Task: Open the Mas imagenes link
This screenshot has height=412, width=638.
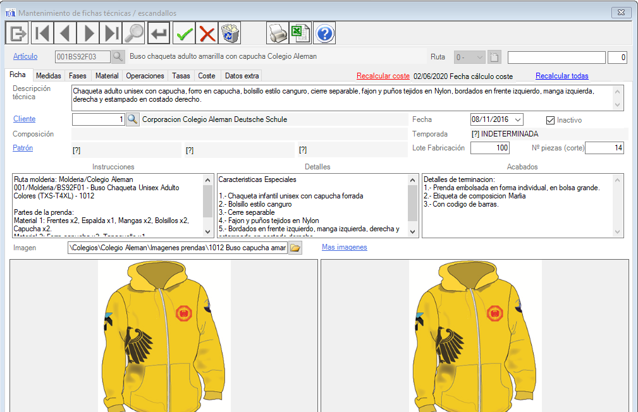Action: click(x=344, y=247)
